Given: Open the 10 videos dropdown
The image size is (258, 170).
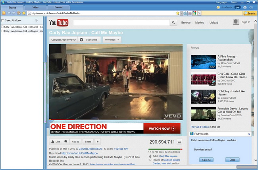Looking at the screenshot, I should [112, 39].
